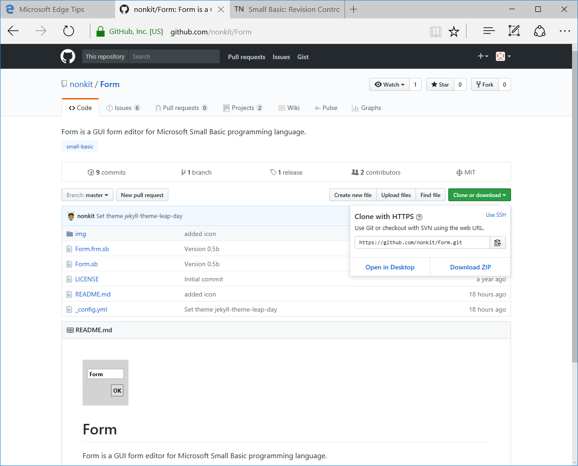This screenshot has height=466, width=578.
Task: Click the green lock security icon
Action: [x=100, y=31]
